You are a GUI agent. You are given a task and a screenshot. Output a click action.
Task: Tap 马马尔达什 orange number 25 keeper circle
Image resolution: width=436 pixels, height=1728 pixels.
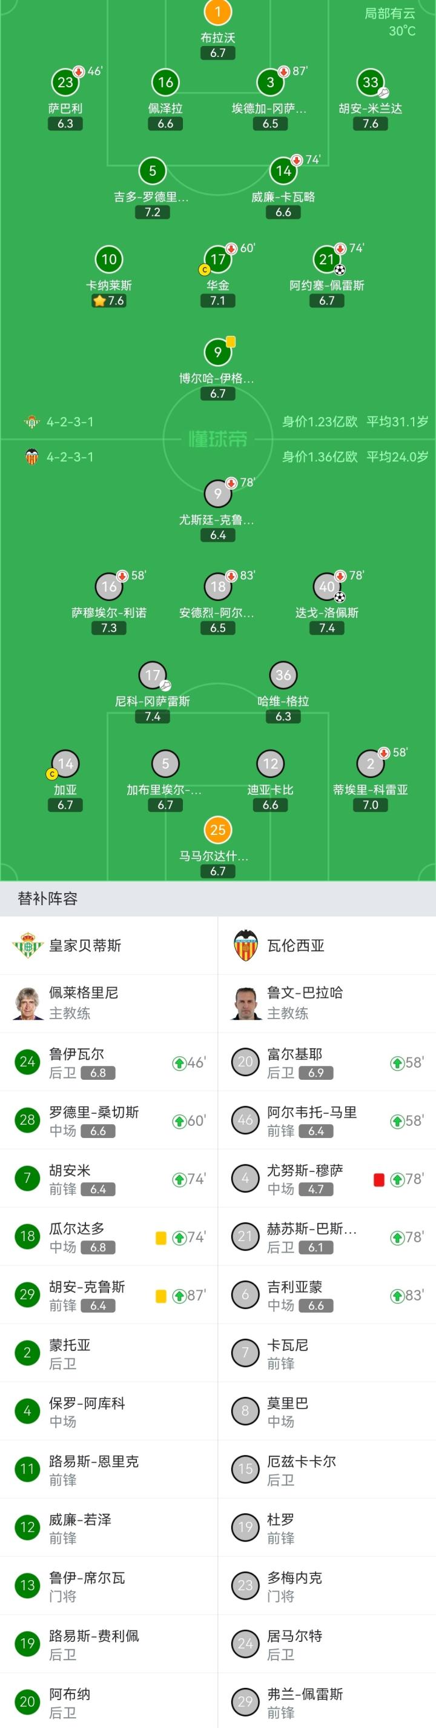coord(217,830)
